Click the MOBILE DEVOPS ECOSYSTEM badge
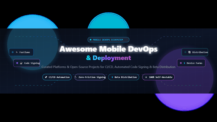The width and height of the screenshot is (217, 122). tap(108, 40)
